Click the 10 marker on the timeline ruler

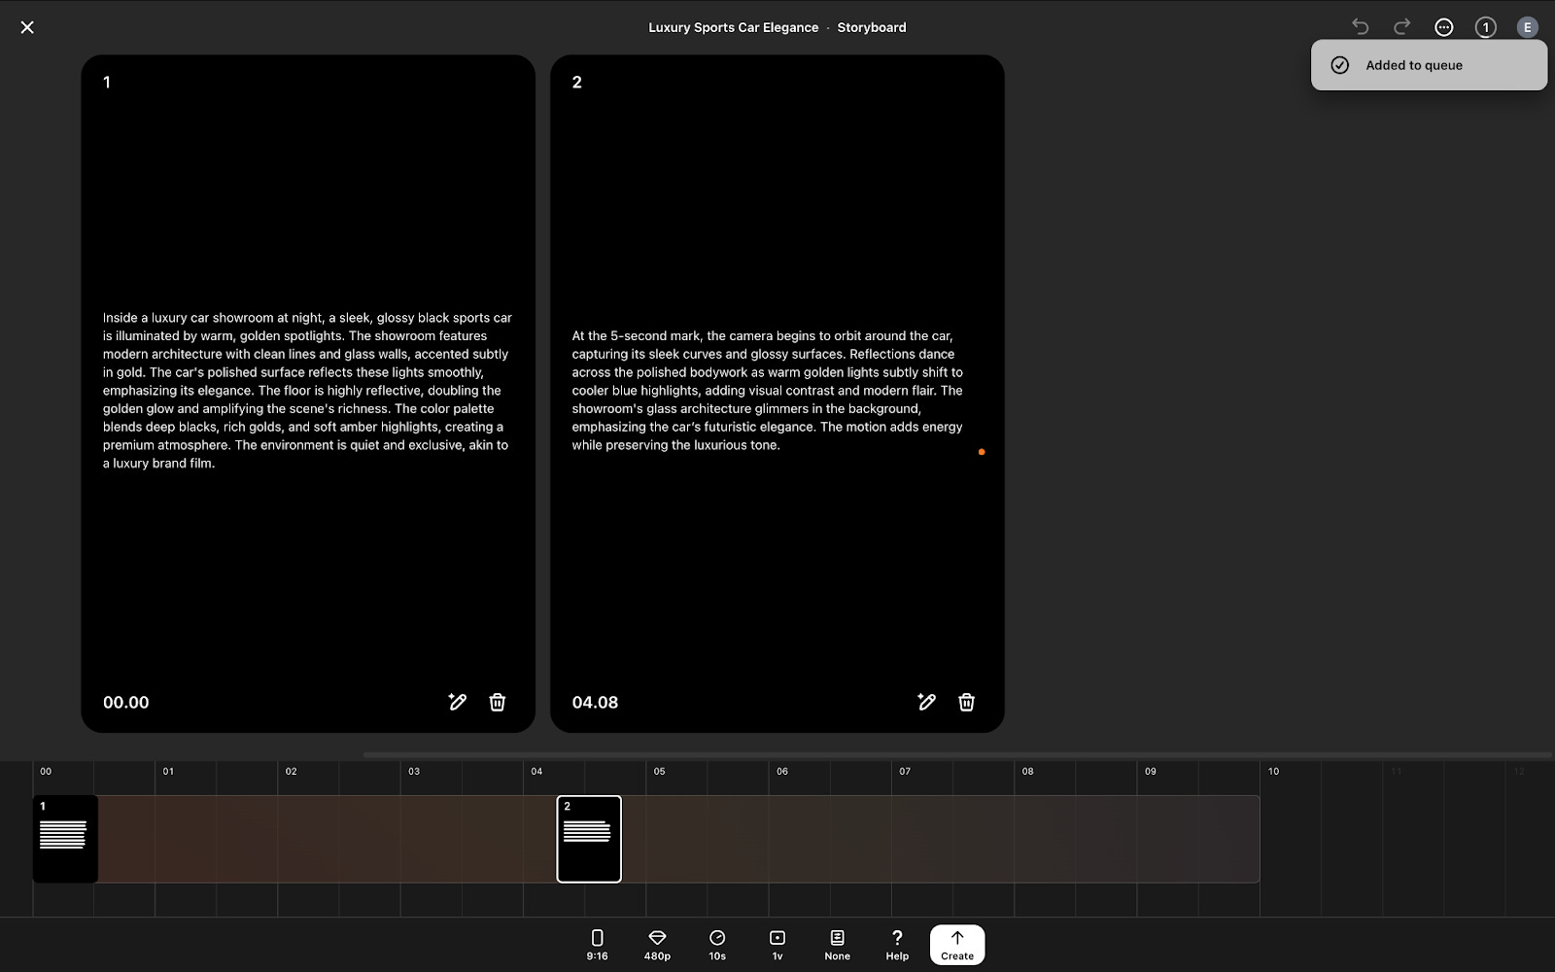(1273, 771)
